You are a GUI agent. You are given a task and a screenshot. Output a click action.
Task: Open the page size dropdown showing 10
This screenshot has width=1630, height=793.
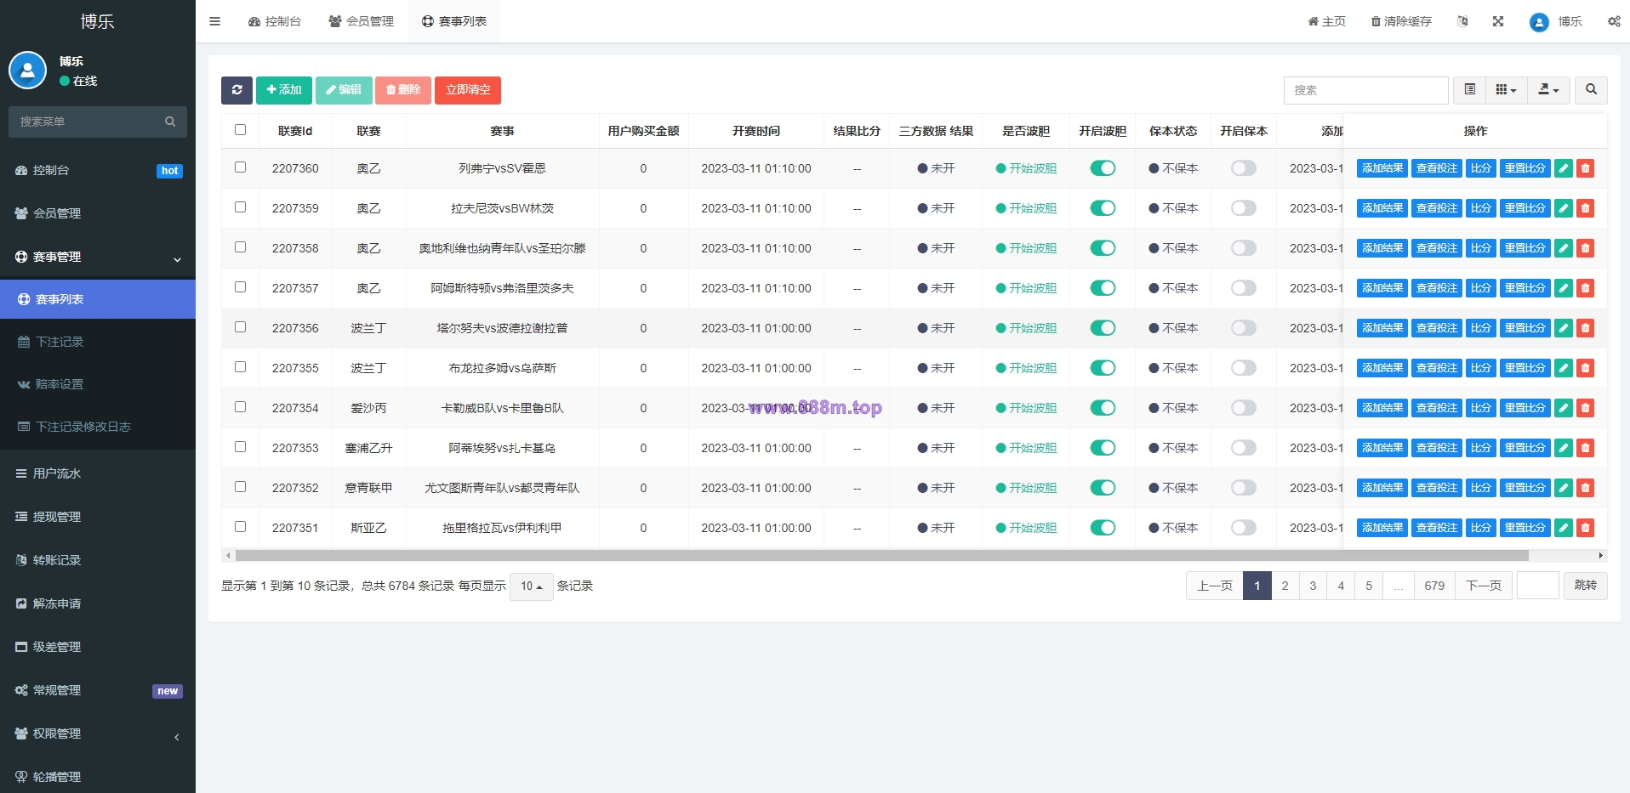click(x=531, y=586)
